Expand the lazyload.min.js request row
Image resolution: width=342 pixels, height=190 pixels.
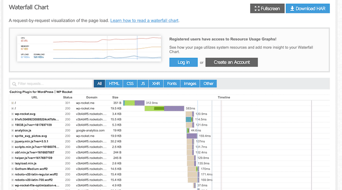click(12, 164)
